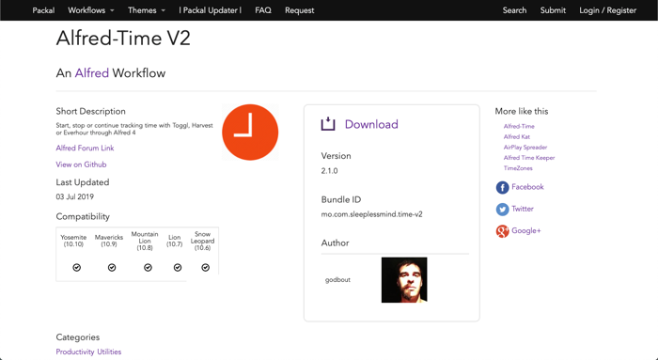The width and height of the screenshot is (658, 360).
Task: Open the Productivity category
Action: pyautogui.click(x=75, y=352)
